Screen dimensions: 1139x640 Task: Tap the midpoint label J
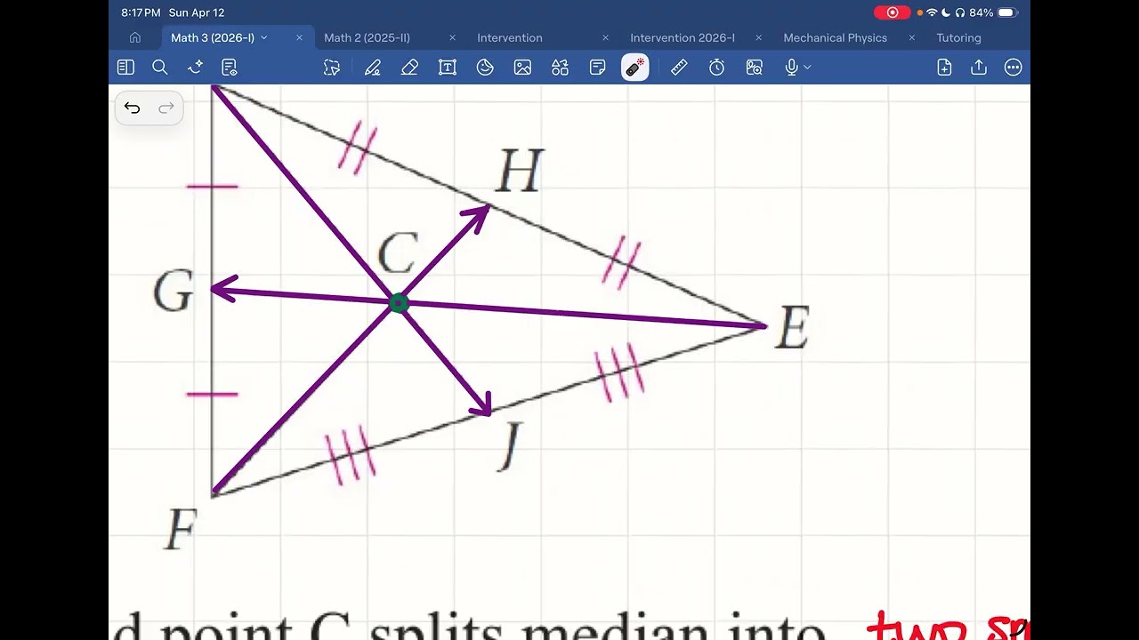[x=509, y=446]
